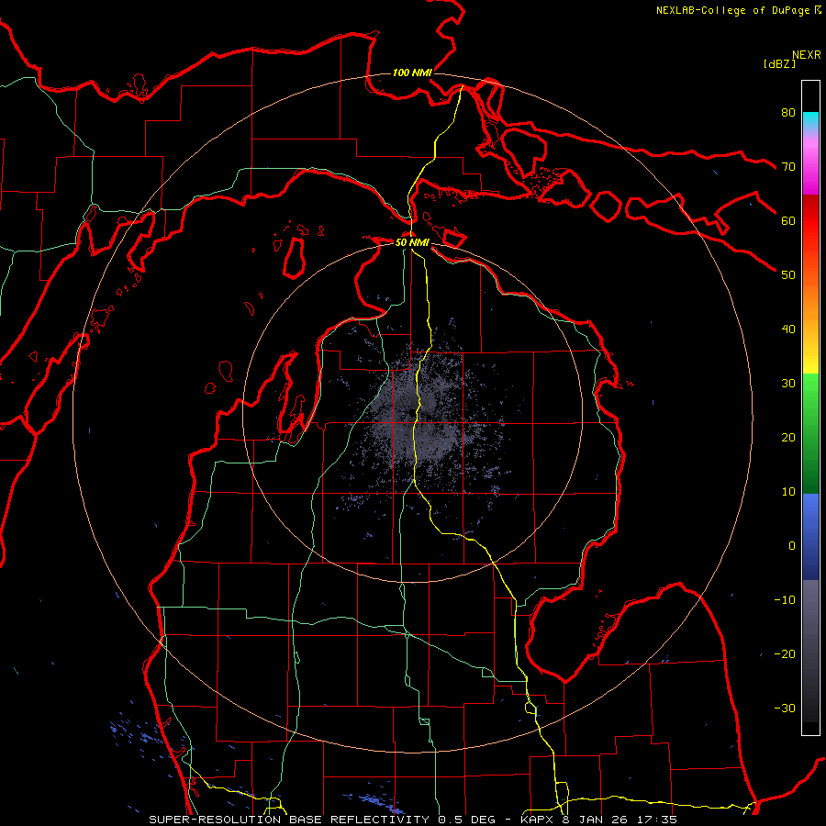This screenshot has width=826, height=826.
Task: Click the 80 dBZ scale value
Action: point(788,113)
